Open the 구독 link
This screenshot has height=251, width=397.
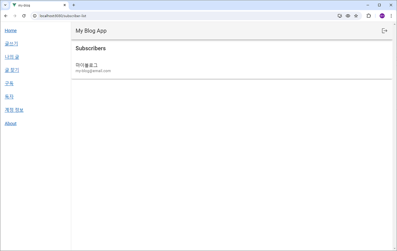coord(9,83)
